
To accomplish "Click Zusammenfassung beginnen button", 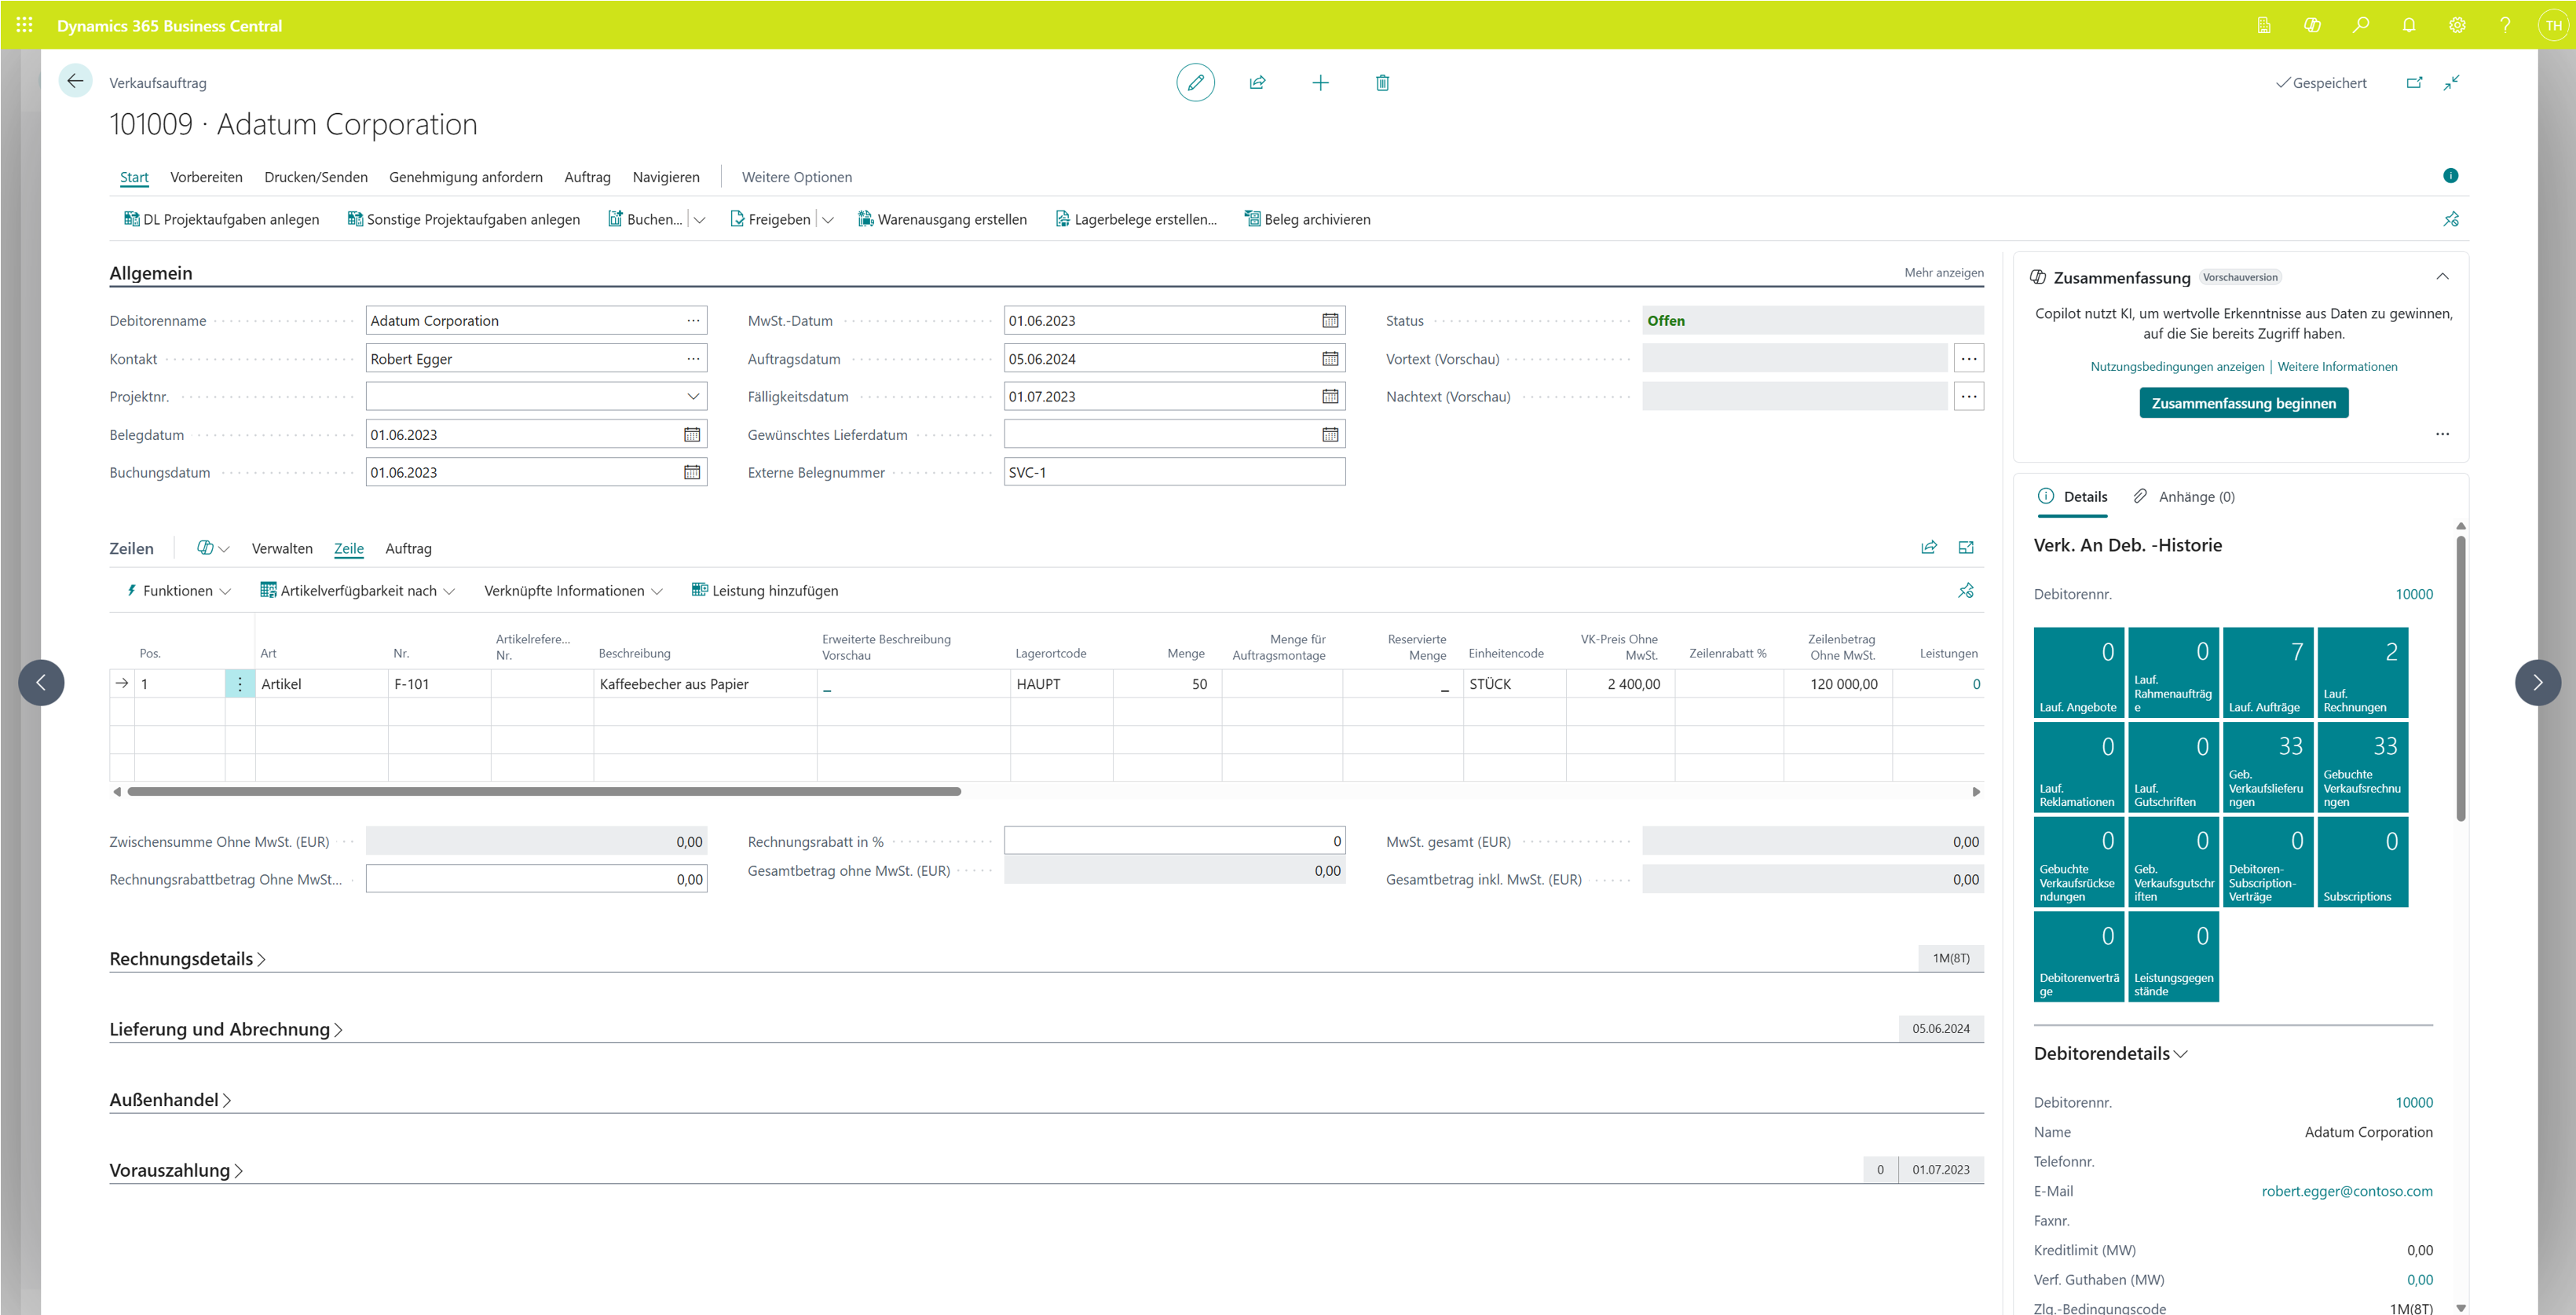I will click(x=2243, y=403).
